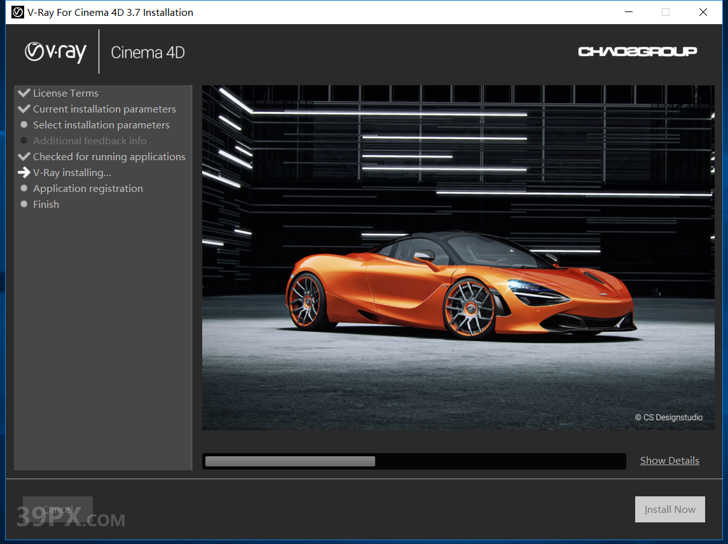
Task: Open the Show Details link
Action: click(670, 461)
